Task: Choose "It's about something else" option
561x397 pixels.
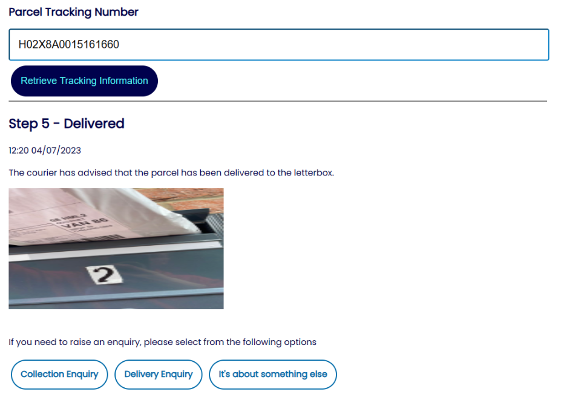Action: (273, 374)
